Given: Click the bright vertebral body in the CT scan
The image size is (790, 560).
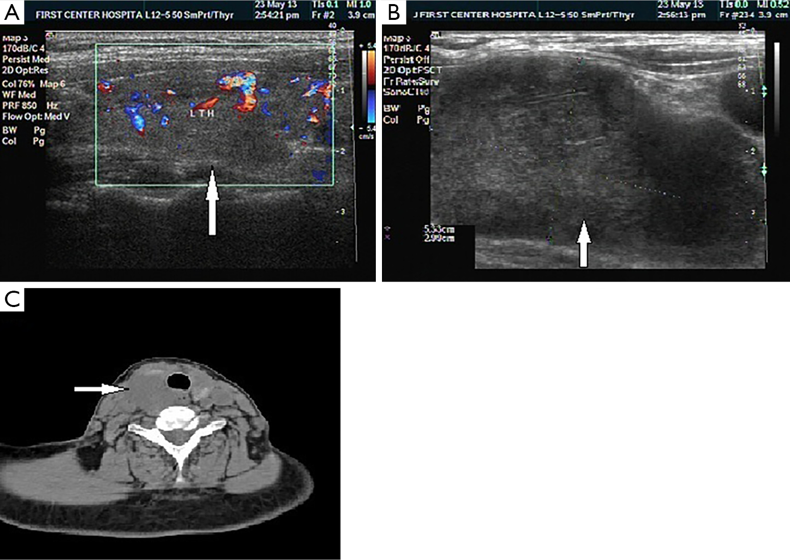Looking at the screenshot, I should pyautogui.click(x=177, y=418).
